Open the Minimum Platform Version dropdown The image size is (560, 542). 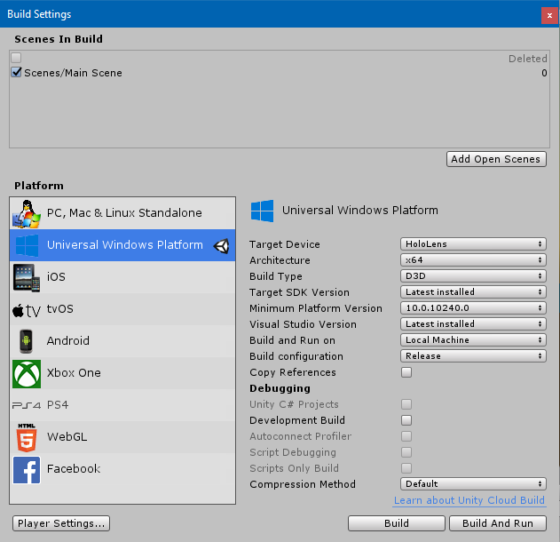[473, 307]
